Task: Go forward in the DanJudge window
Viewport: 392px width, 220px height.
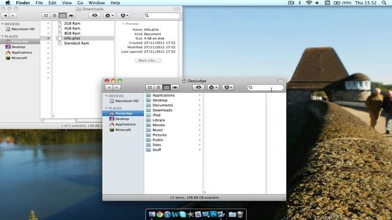Action: pyautogui.click(x=117, y=87)
